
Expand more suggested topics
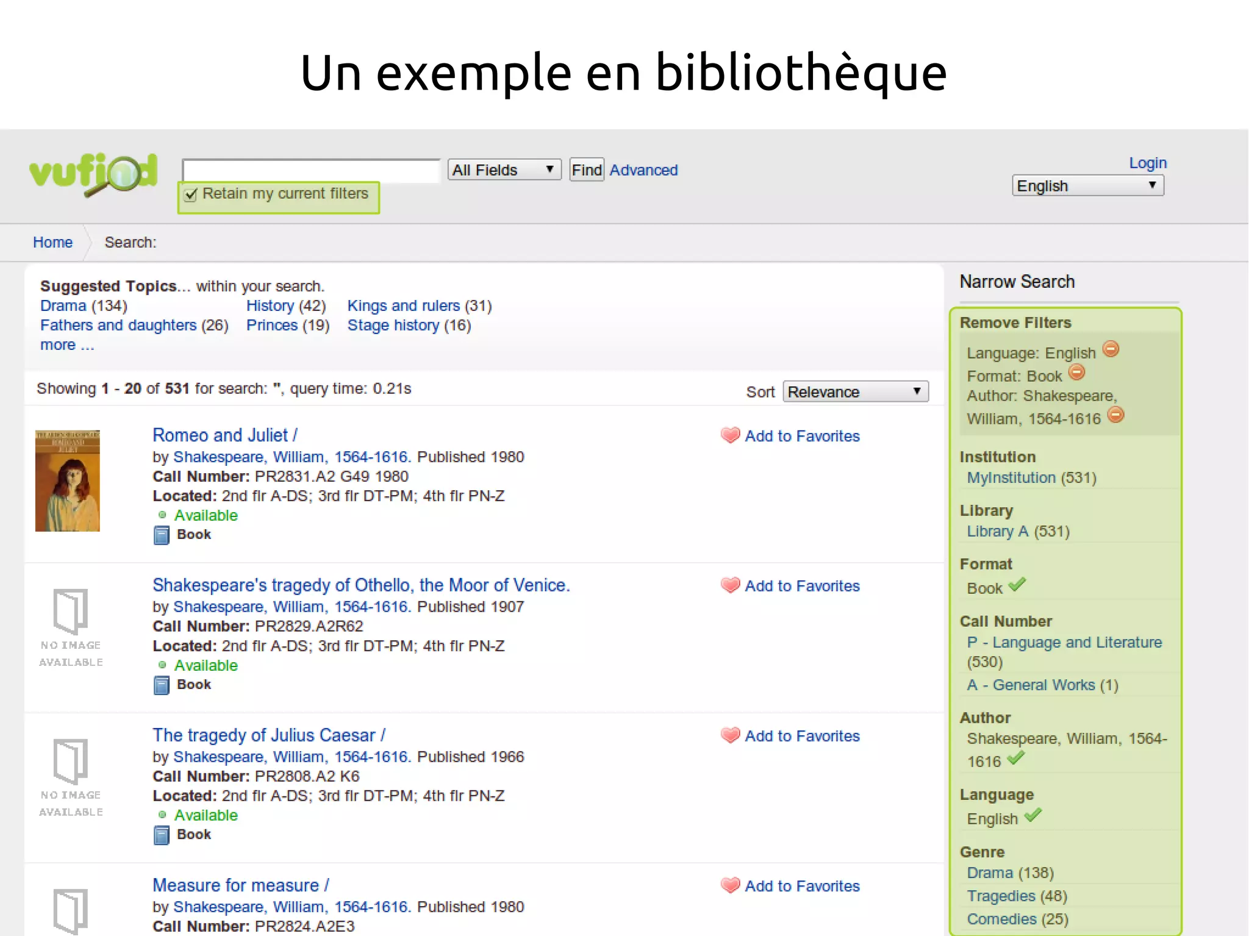click(67, 345)
